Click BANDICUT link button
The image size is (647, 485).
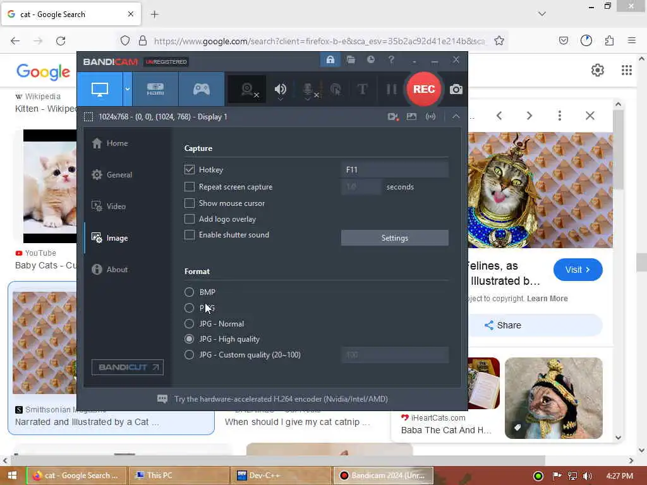[128, 368]
